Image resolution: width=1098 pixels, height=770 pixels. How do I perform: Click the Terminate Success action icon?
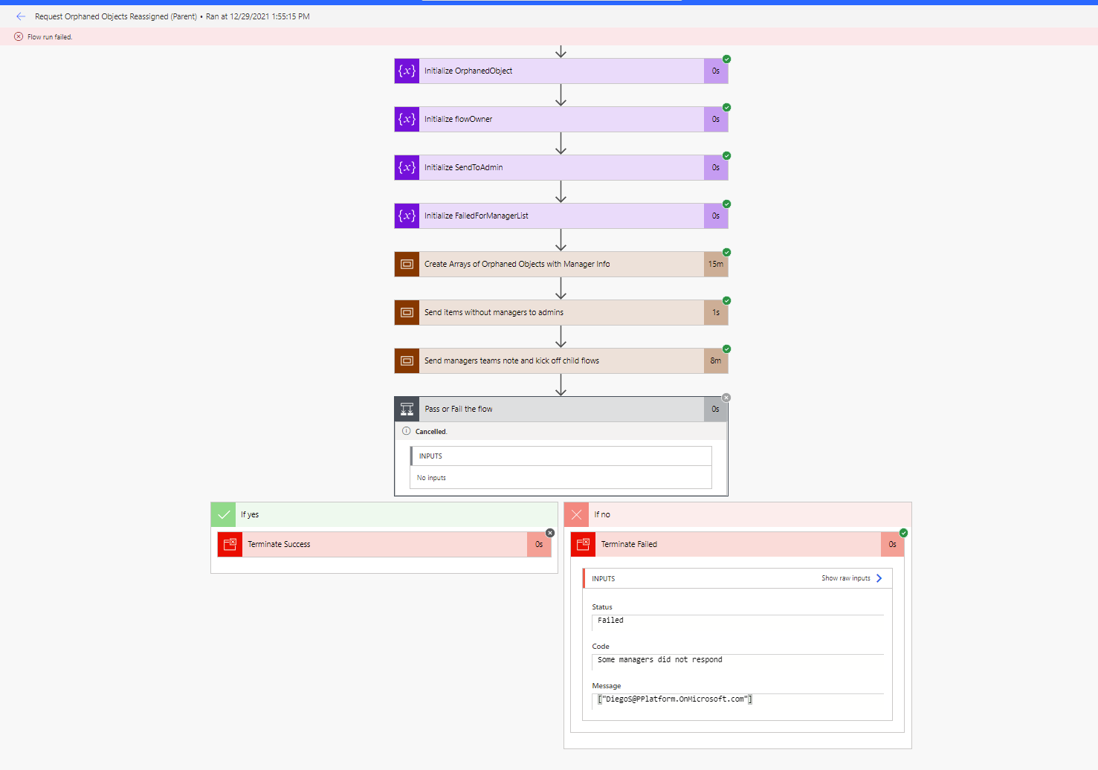[230, 544]
